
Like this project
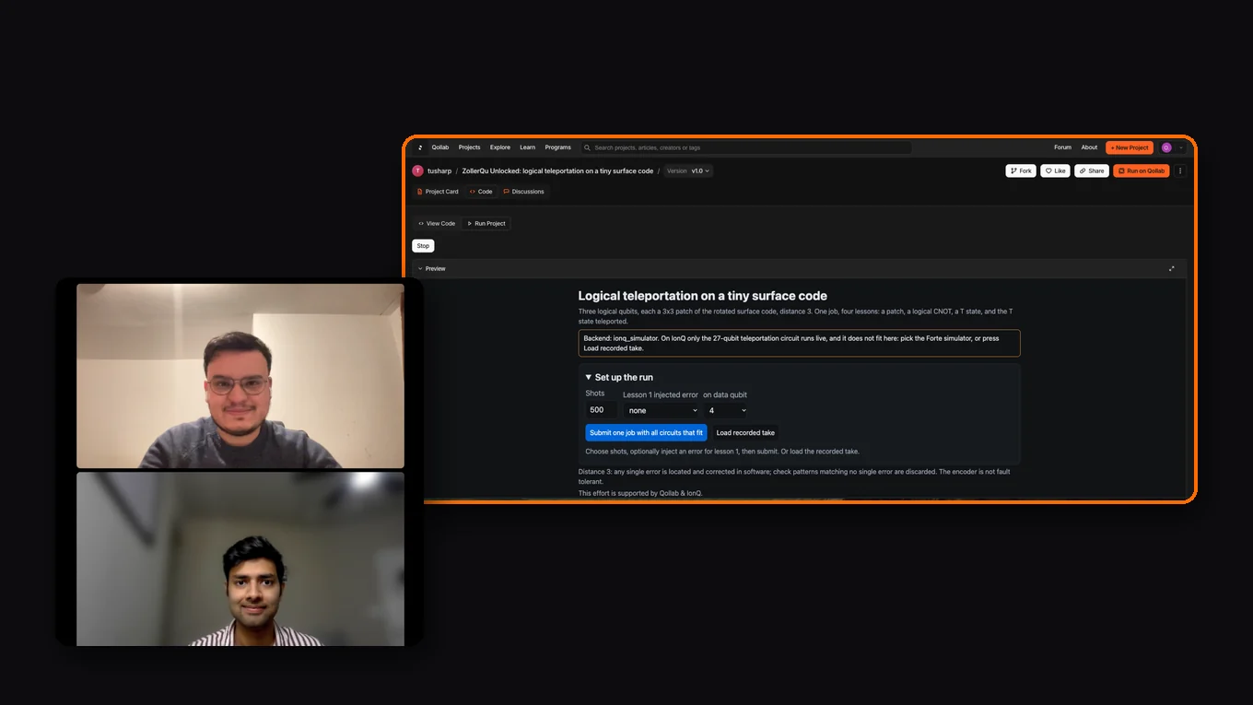click(x=1055, y=170)
